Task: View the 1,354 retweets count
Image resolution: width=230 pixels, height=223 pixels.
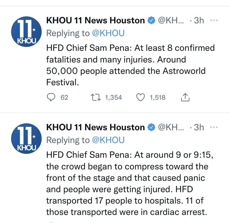Action: 114,97
